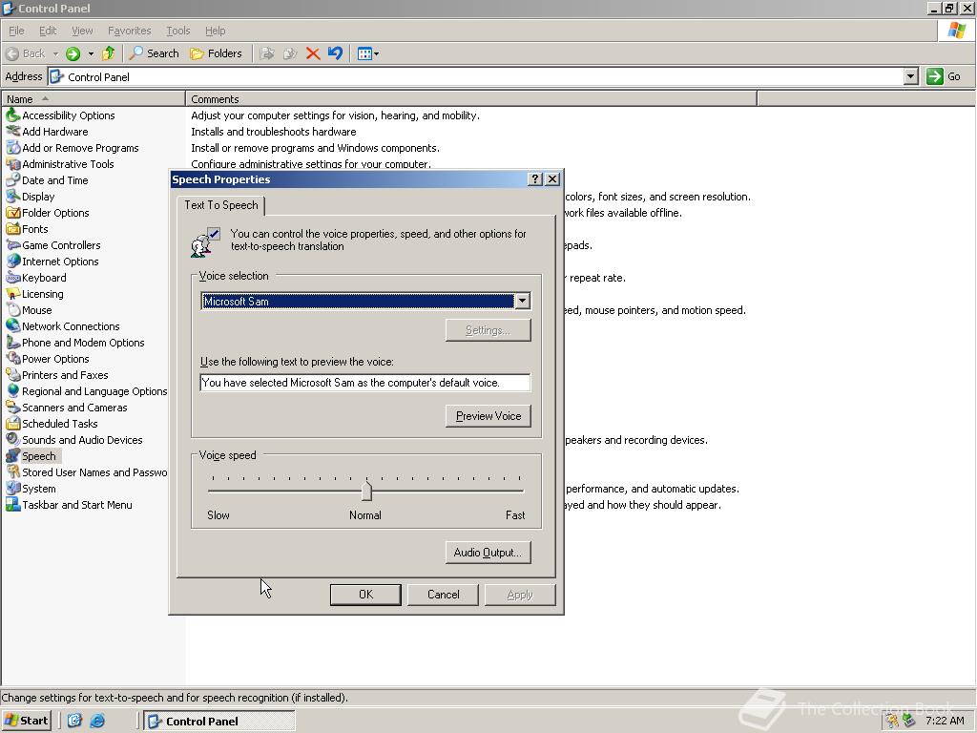Sort by the Name column header
This screenshot has height=733, width=977.
[94, 99]
